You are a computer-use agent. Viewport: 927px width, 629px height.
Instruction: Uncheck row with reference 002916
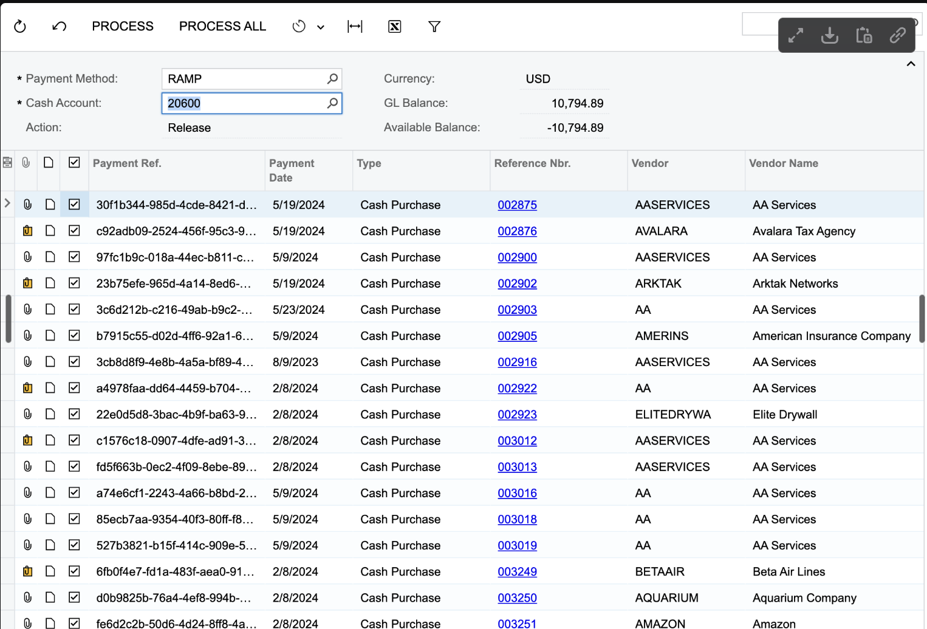[74, 362]
